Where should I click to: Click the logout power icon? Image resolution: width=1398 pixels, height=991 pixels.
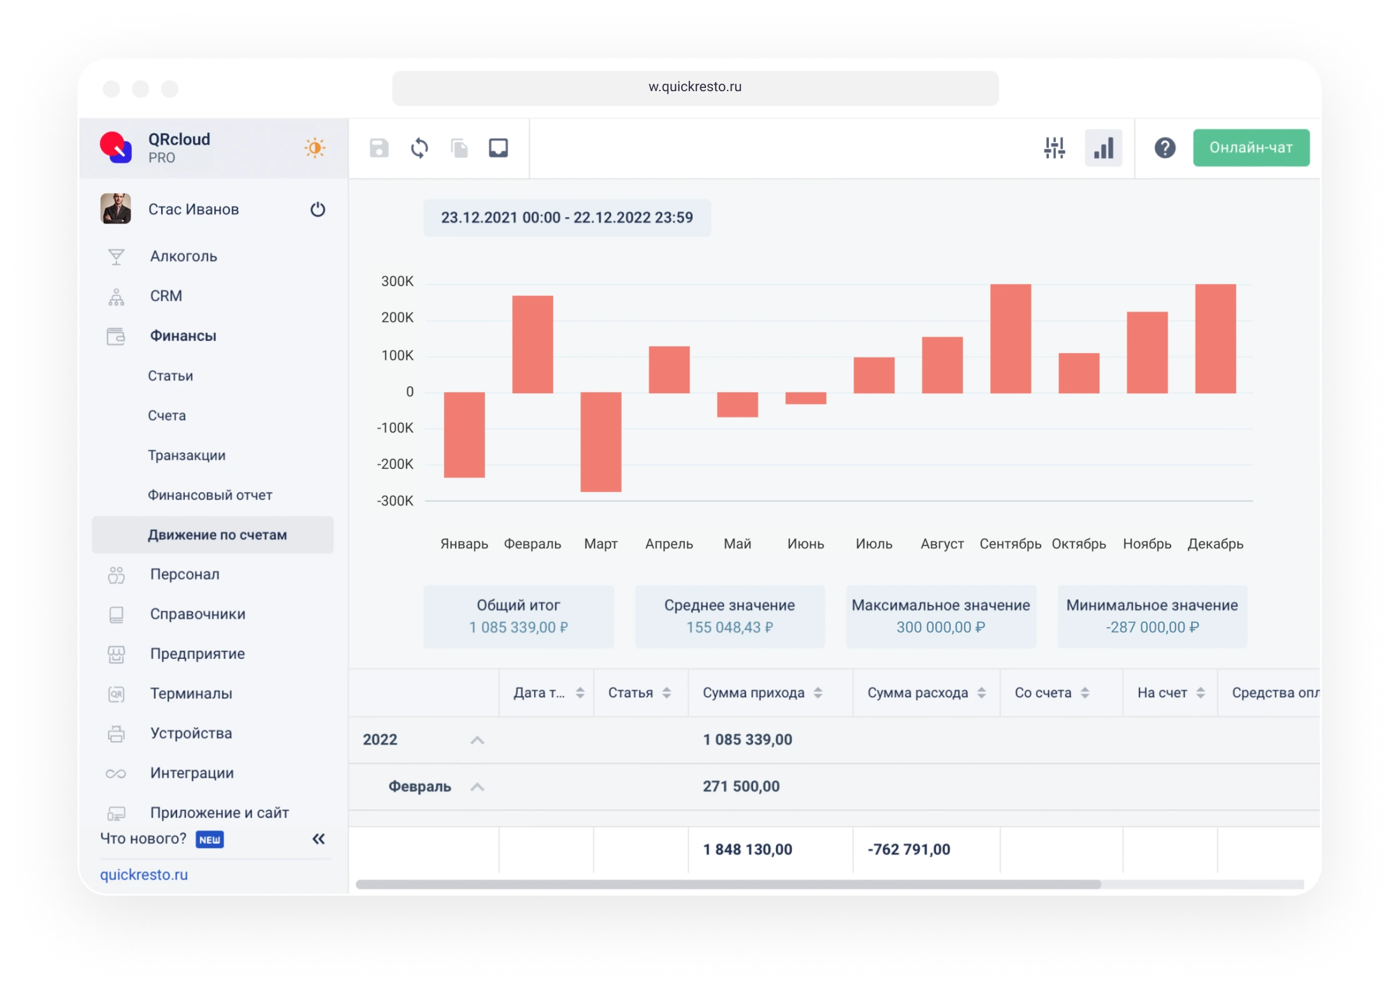click(317, 209)
